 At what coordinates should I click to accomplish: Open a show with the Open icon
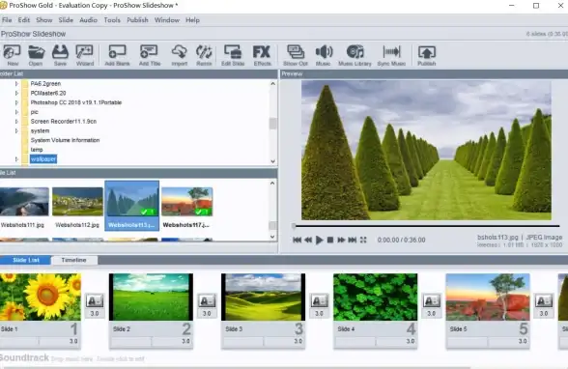36,55
